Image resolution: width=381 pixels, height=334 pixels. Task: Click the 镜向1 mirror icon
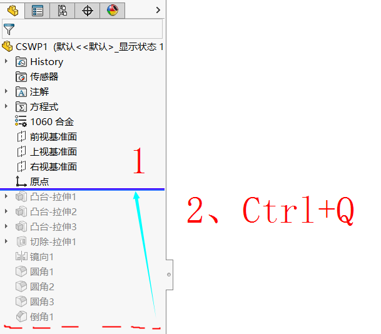[21, 257]
